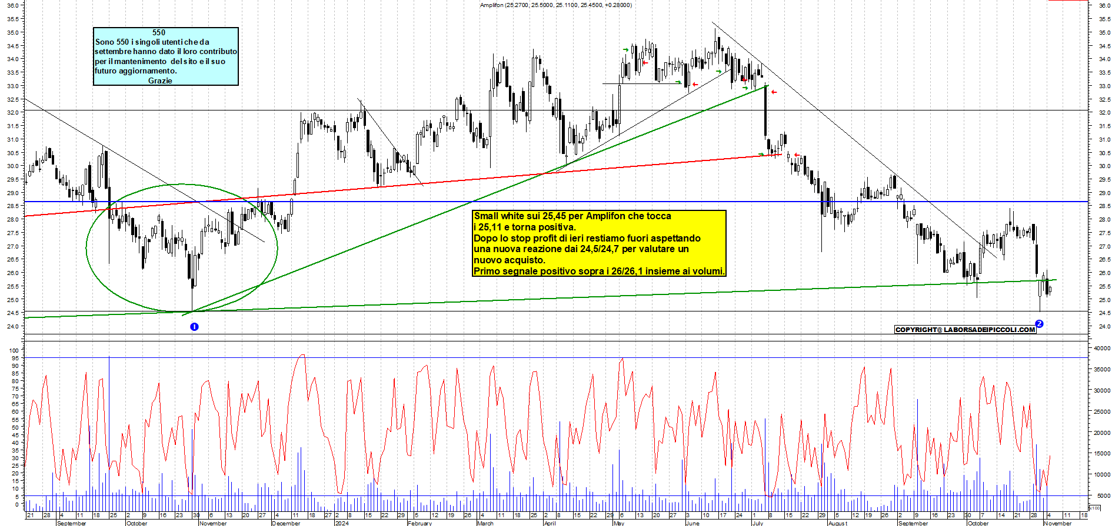Click the COPYRIGHT@LABORSADEIPICCOLI.COM label
The height and width of the screenshot is (526, 1112).
pos(965,330)
